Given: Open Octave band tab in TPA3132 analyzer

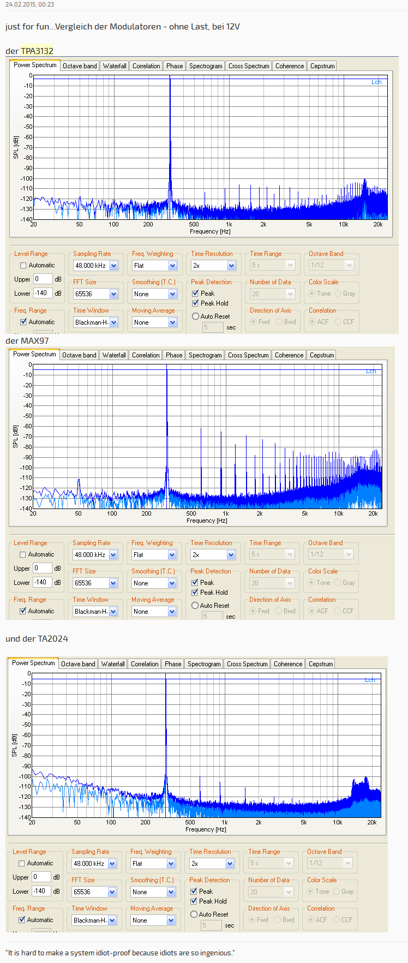Looking at the screenshot, I should click(80, 66).
